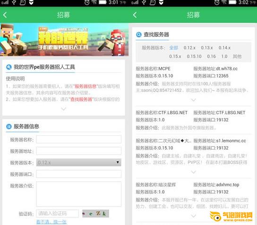The image size is (257, 225).
Task: Focus the 验证码 captcha input
Action: pyautogui.click(x=57, y=214)
